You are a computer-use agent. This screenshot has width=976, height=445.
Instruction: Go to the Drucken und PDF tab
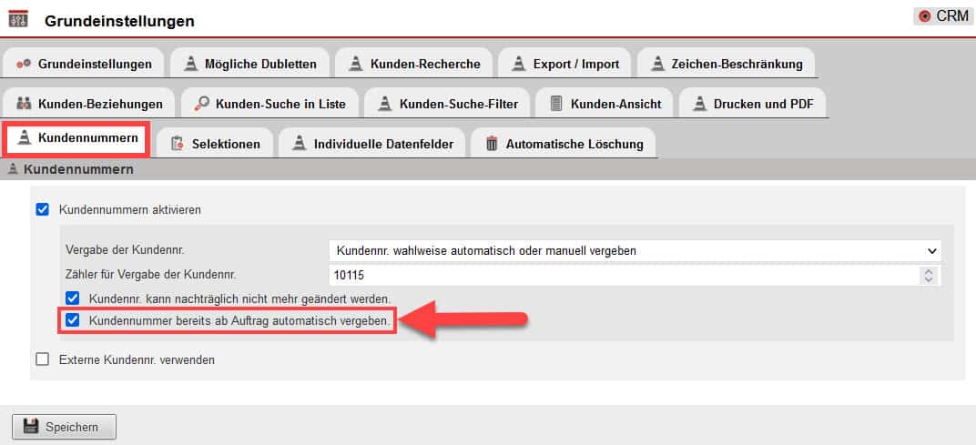[x=752, y=104]
